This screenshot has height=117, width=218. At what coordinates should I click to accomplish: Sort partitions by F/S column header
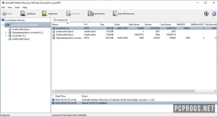pos(92,24)
